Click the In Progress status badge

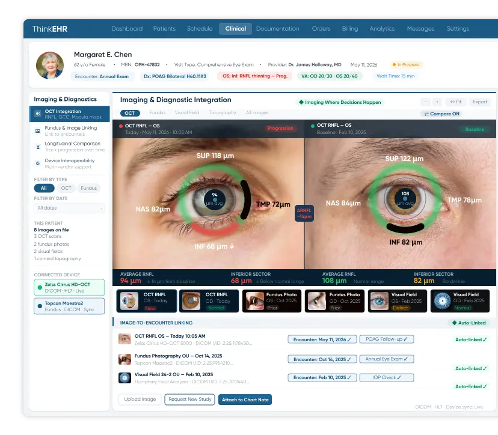coord(406,65)
